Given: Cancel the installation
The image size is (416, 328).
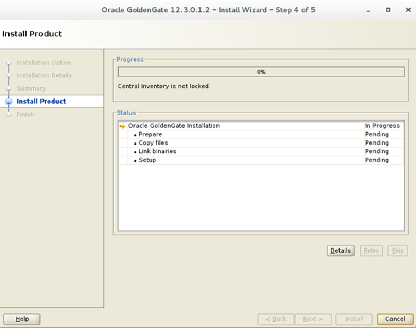Looking at the screenshot, I should (x=395, y=319).
